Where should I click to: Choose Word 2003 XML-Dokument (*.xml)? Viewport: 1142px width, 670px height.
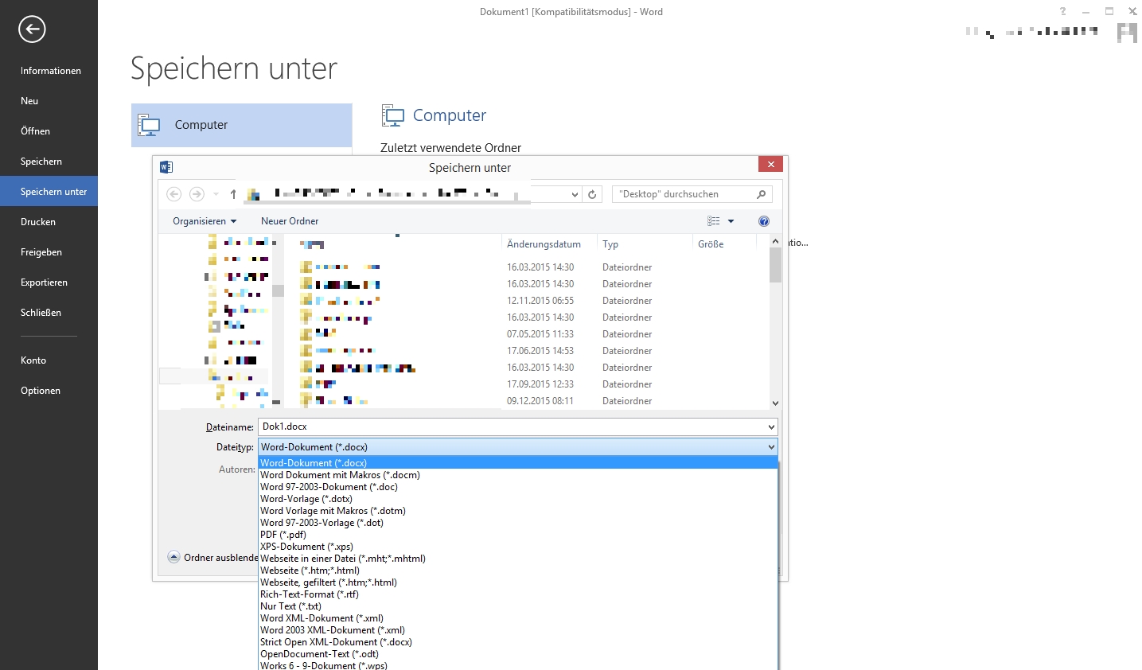point(517,630)
